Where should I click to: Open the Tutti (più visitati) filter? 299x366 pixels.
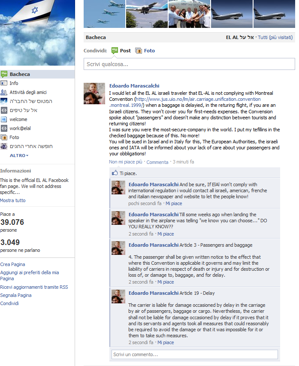[275, 37]
